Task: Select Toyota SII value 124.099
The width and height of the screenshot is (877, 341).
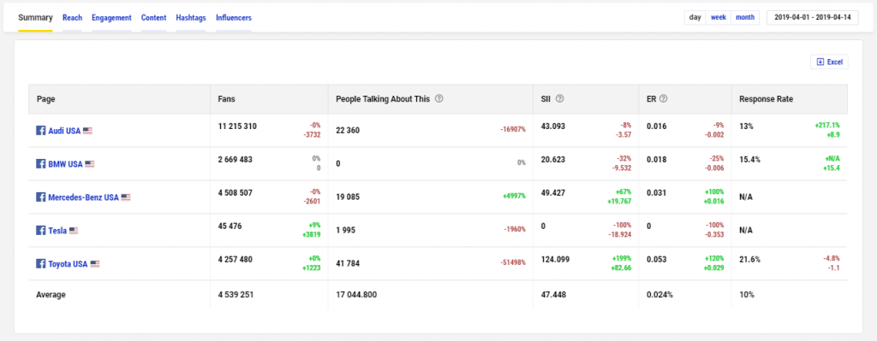Action: (x=555, y=259)
